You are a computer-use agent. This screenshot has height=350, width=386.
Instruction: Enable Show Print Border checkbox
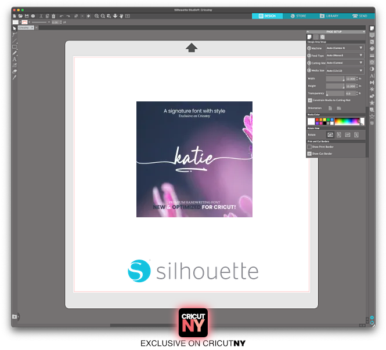[309, 147]
